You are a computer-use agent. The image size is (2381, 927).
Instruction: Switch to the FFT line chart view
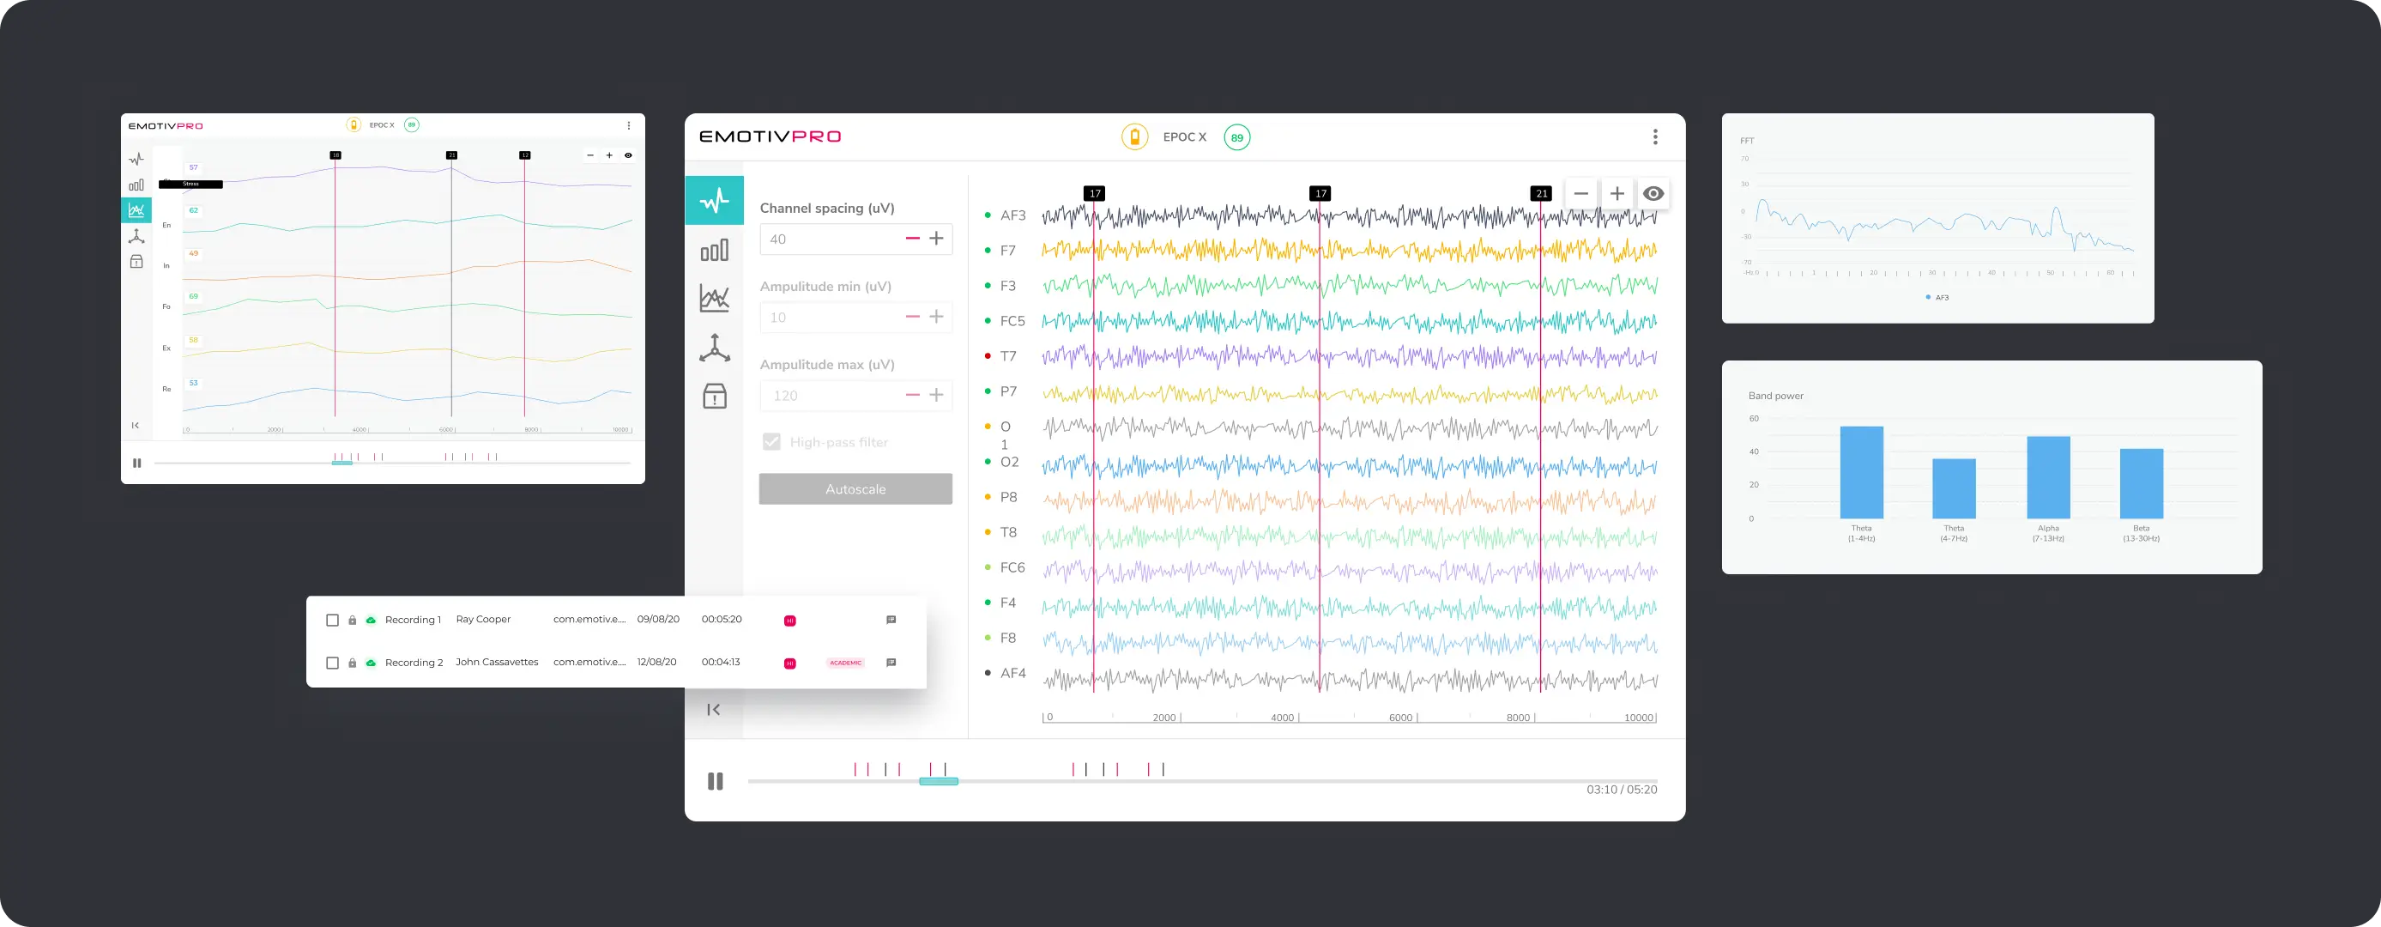715,298
